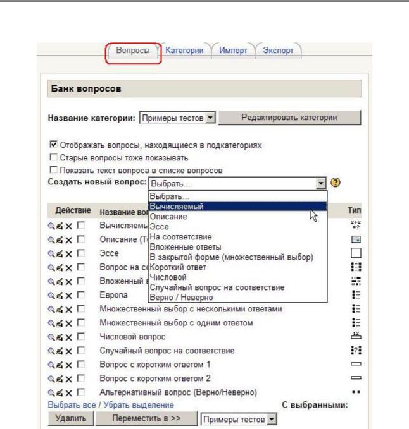Viewport: 409px width, 429px height.
Task: Click question name Множественный выбор с одним ответом
Action: [176, 323]
